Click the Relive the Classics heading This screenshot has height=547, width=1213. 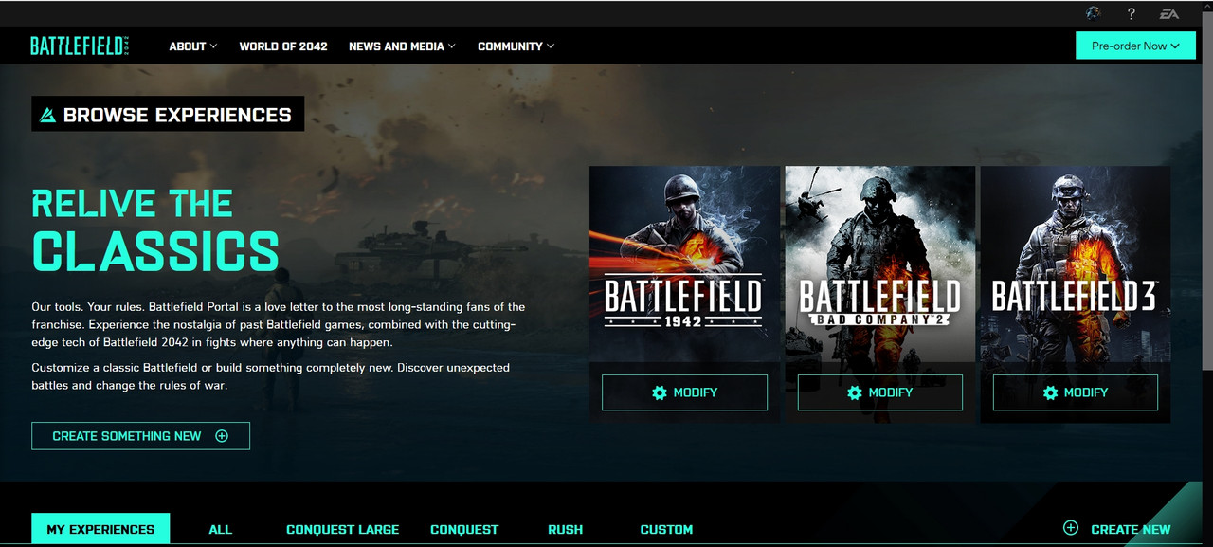155,228
